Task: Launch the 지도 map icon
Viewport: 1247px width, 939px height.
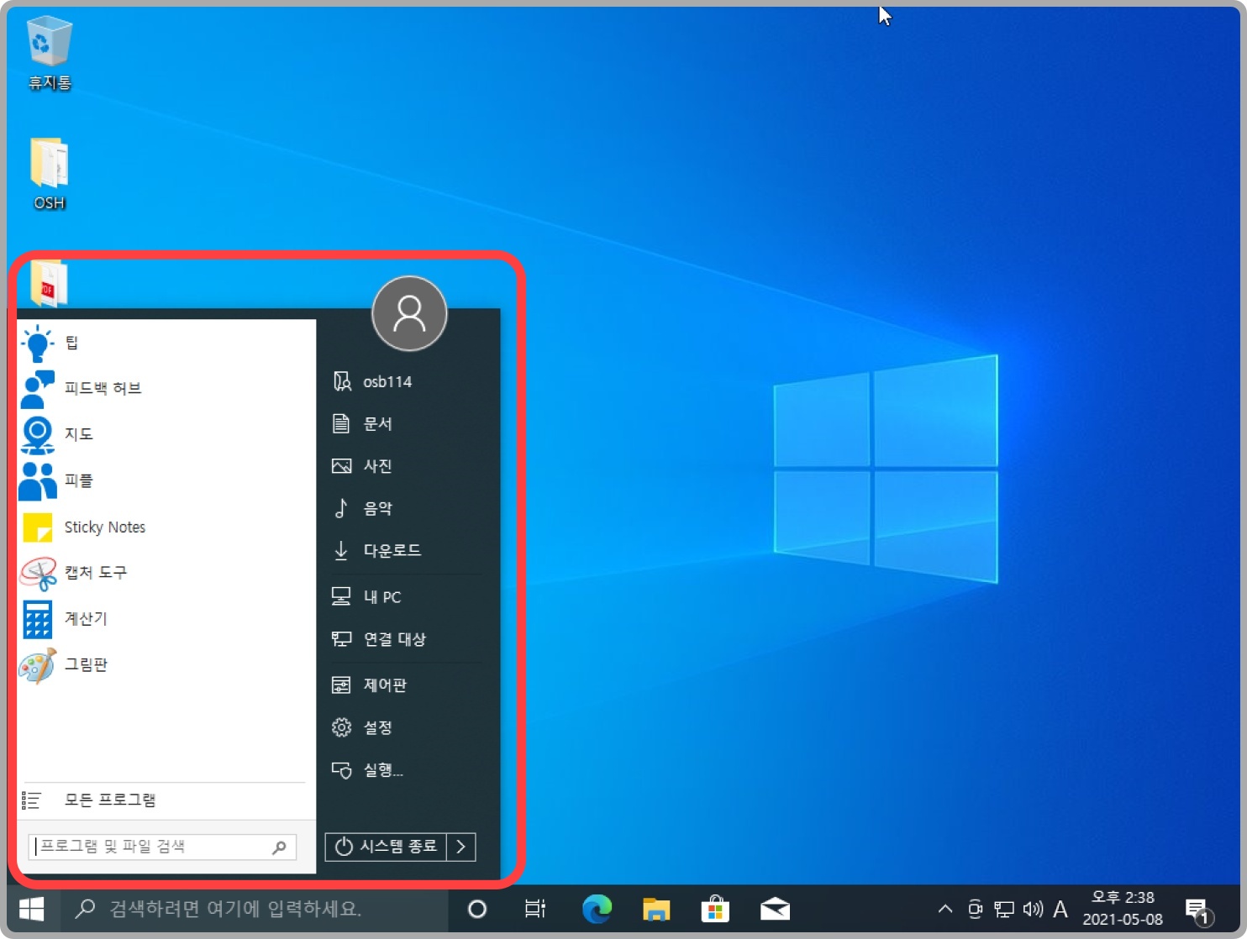Action: click(x=38, y=435)
